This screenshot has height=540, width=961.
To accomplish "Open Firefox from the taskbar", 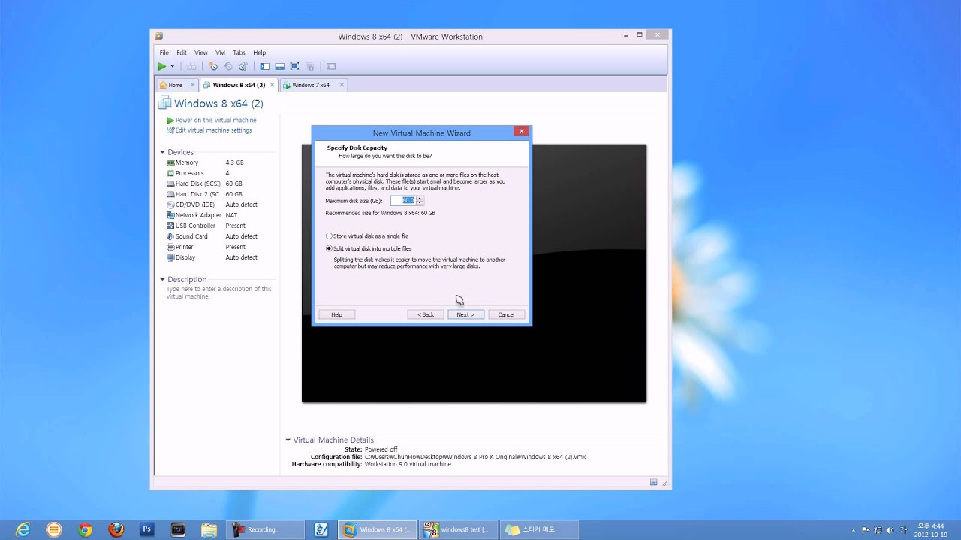I will click(x=116, y=529).
